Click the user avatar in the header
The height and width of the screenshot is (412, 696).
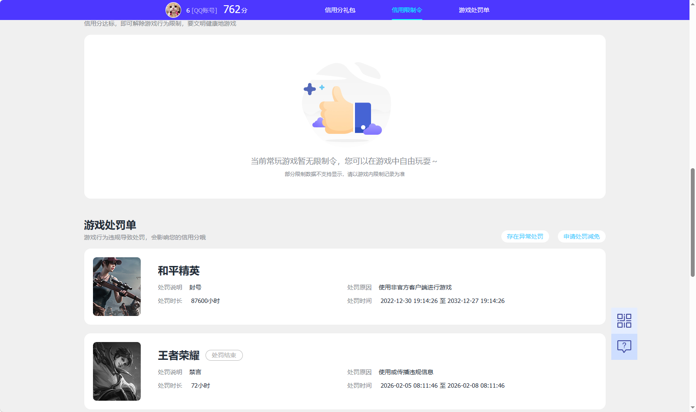tap(173, 10)
